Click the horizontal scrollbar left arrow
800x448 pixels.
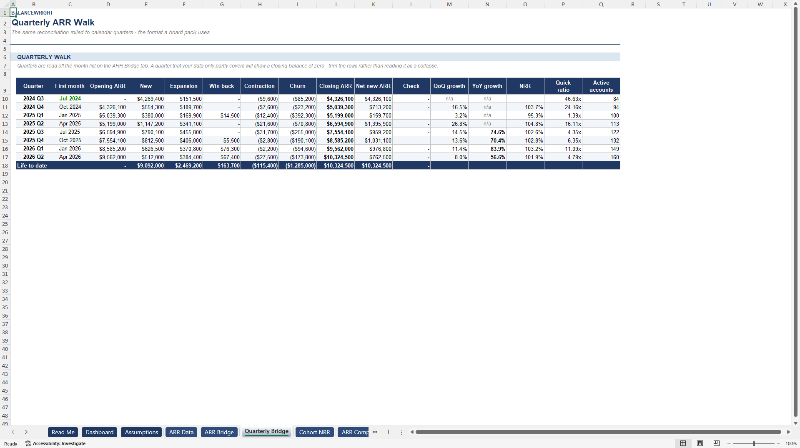click(x=412, y=432)
